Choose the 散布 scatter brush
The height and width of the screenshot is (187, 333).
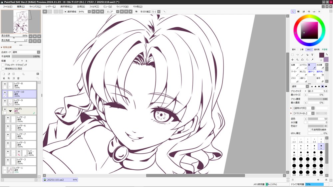click(320, 80)
